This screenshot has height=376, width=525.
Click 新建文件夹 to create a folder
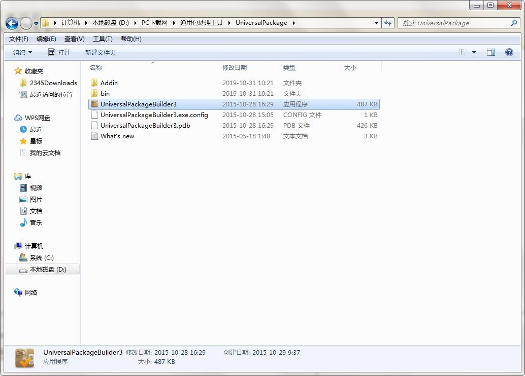pos(101,53)
